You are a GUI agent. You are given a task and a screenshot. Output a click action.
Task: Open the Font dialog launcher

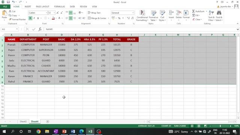(x=63, y=24)
